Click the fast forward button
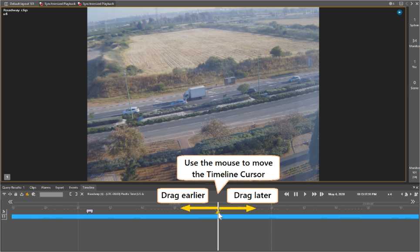The image size is (420, 252). pyautogui.click(x=314, y=194)
